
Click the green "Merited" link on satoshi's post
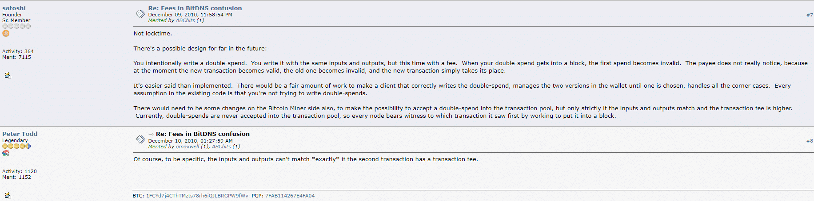pos(157,20)
